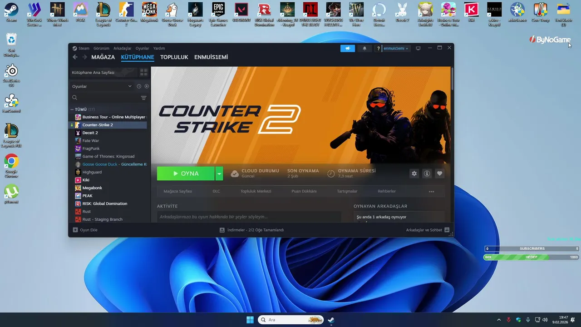
Task: Click the taskbar Ara search box
Action: pyautogui.click(x=291, y=320)
